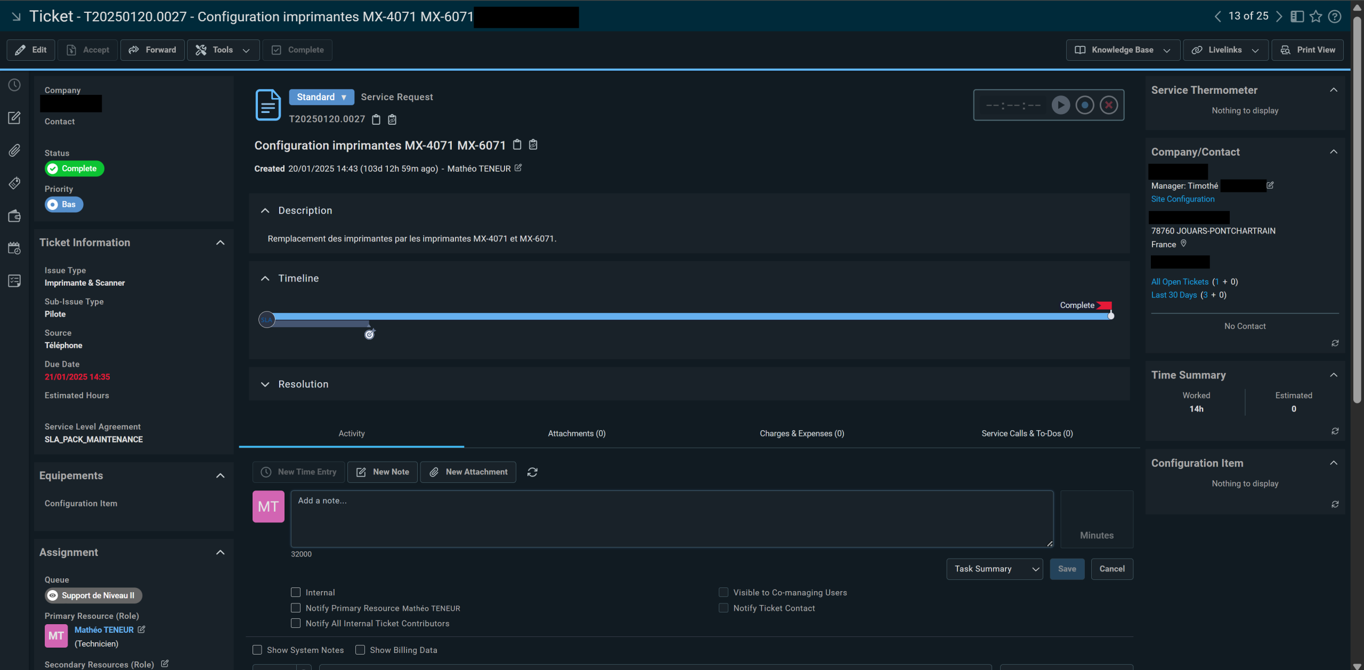Viewport: 1364px width, 670px height.
Task: Open the attachments paperclip sidebar icon
Action: pos(14,150)
